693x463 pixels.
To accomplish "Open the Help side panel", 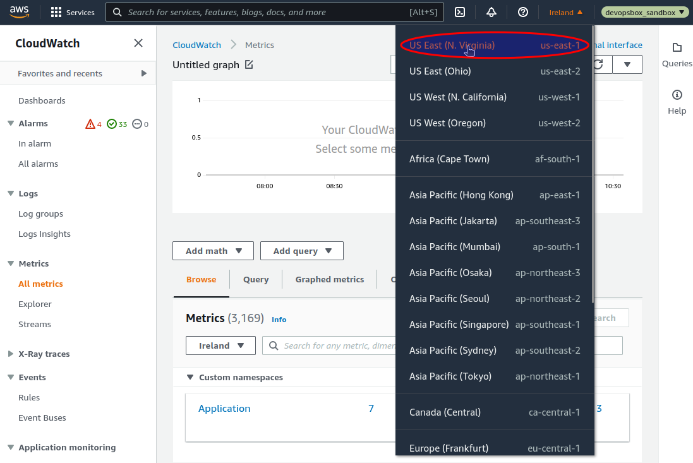I will coord(677,101).
